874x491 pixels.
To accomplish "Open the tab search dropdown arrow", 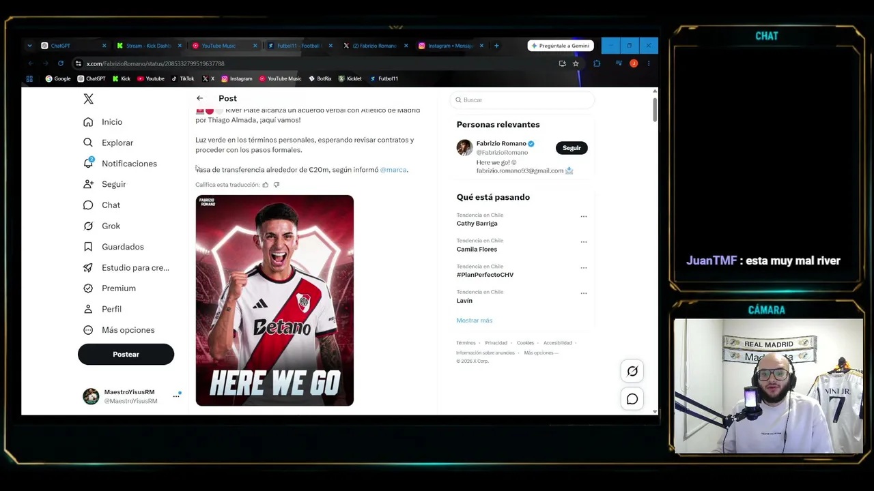I will click(29, 46).
